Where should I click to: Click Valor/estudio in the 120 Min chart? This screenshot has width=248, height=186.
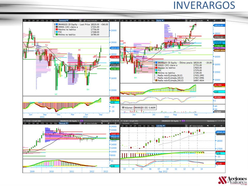(x=196, y=126)
